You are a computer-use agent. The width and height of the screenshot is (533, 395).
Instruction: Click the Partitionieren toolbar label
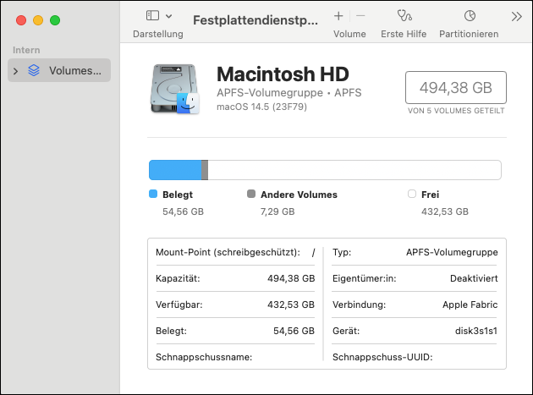coord(469,34)
